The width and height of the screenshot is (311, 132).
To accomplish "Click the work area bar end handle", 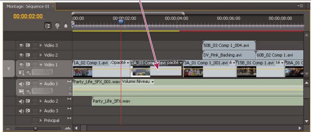I will 183,13.
